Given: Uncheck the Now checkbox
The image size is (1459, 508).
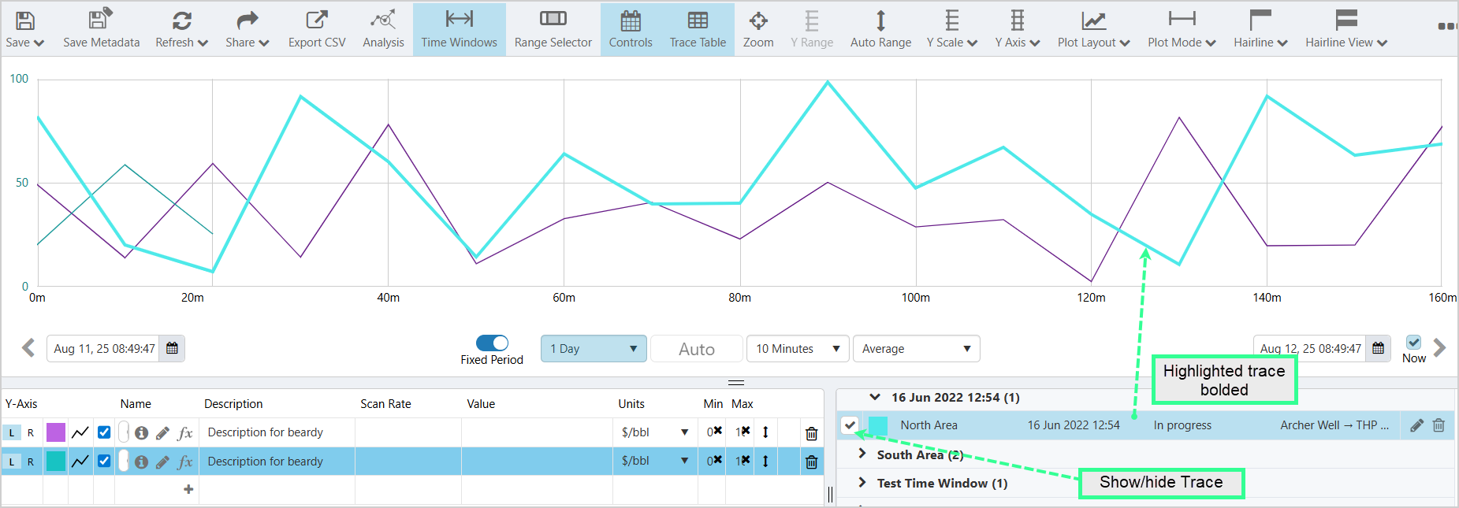Looking at the screenshot, I should tap(1413, 343).
